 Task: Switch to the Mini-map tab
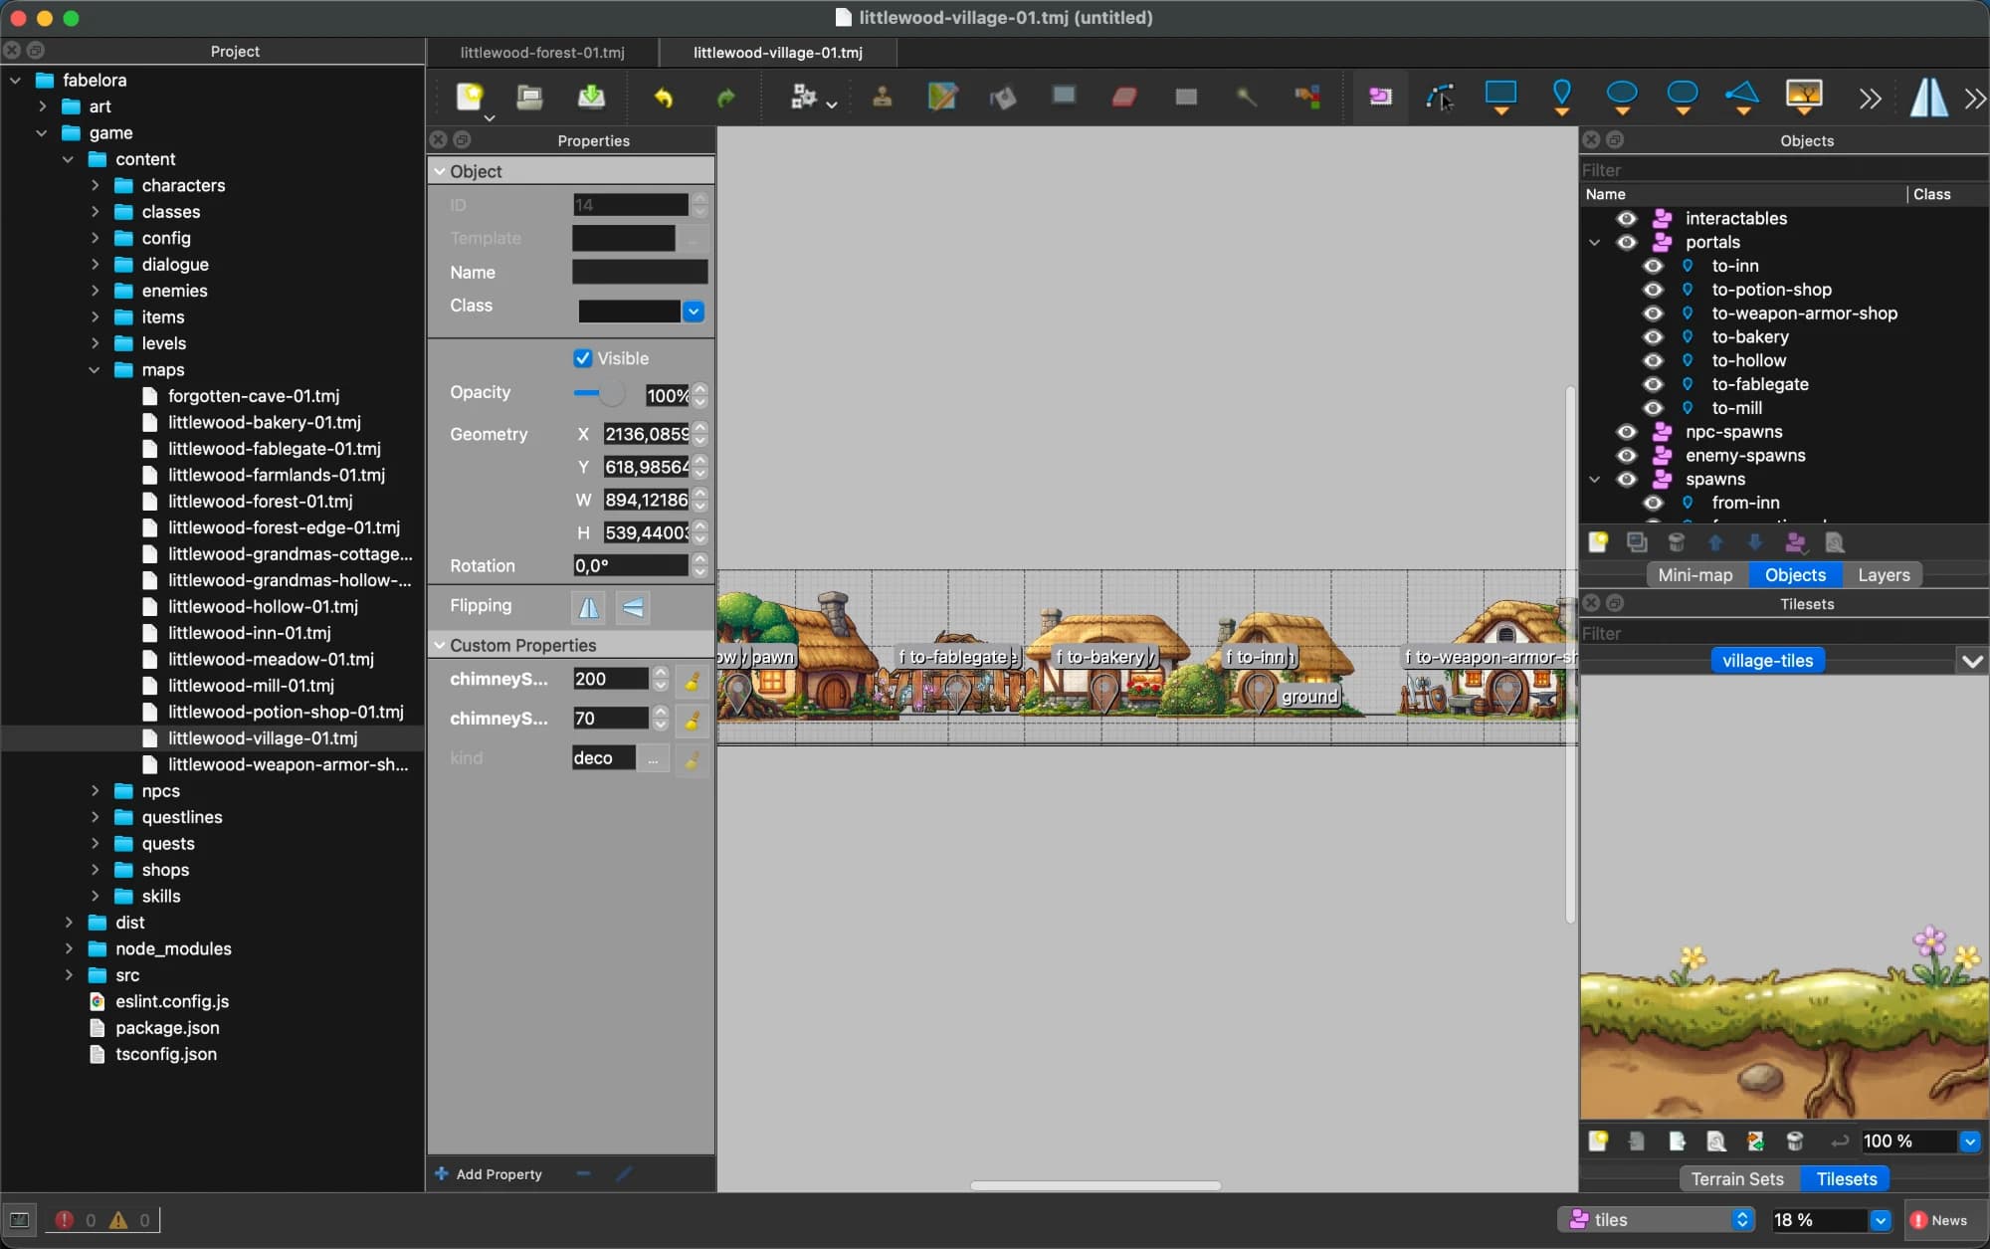tap(1694, 575)
